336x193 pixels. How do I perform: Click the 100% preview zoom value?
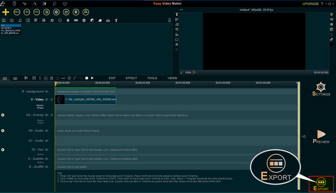coord(188,72)
